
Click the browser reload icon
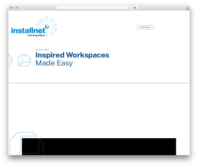coord(129,8)
